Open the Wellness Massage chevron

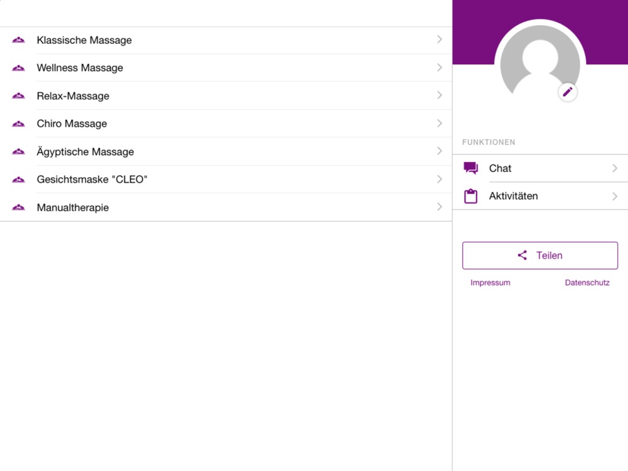tap(440, 67)
